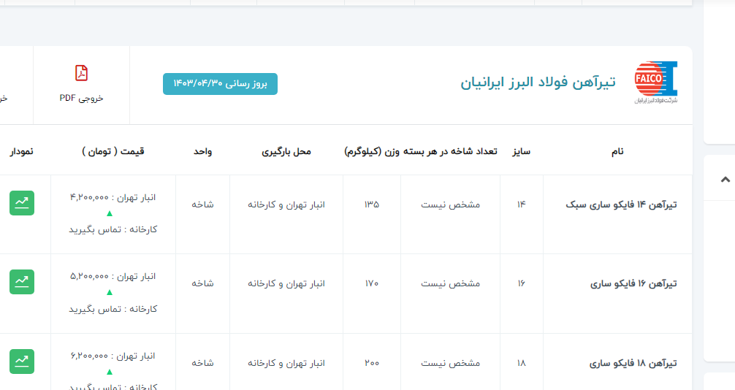Click the قیمت (تومان) column header

[113, 151]
